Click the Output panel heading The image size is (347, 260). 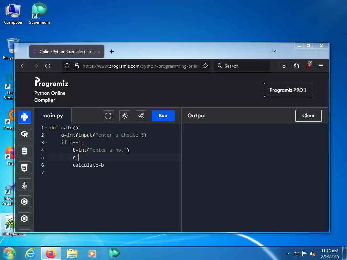(197, 116)
